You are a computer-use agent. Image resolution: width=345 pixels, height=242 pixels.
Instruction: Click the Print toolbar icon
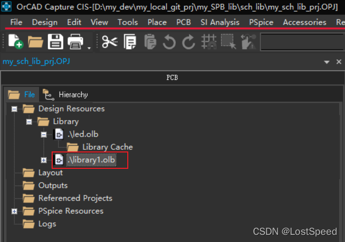(x=76, y=42)
